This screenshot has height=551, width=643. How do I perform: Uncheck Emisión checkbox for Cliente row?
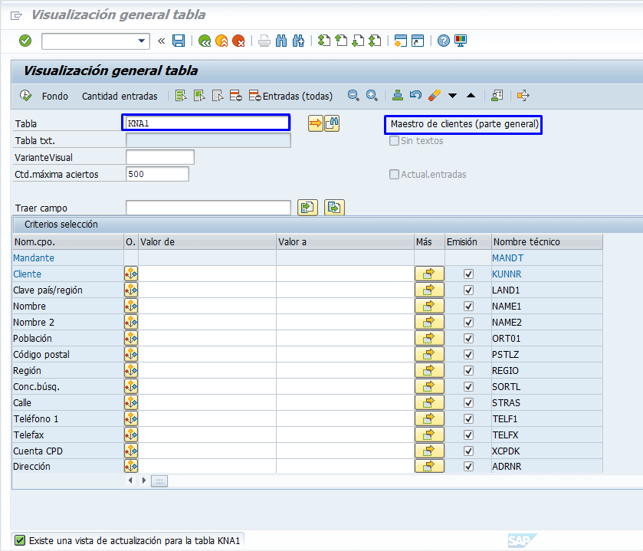[x=468, y=274]
